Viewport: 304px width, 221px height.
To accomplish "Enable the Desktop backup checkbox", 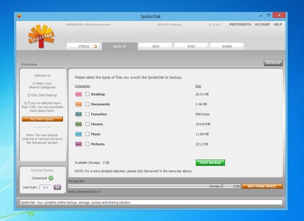I will click(87, 94).
